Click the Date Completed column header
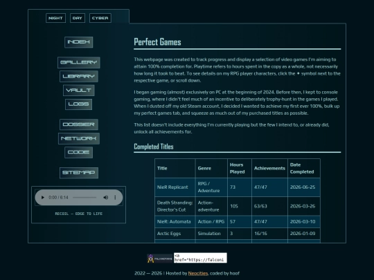Image resolution: width=374 pixels, height=280 pixels. 304,168
